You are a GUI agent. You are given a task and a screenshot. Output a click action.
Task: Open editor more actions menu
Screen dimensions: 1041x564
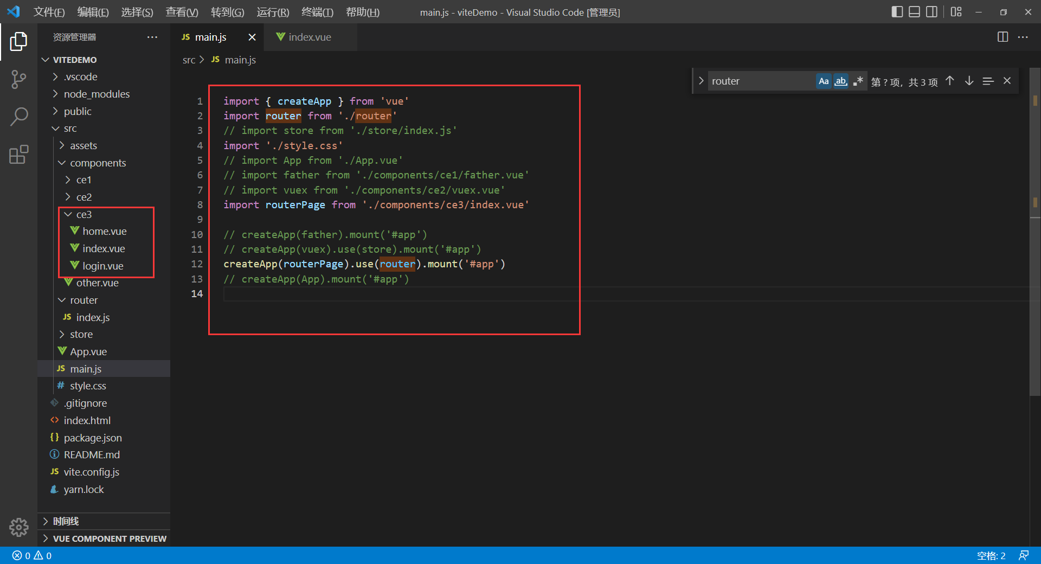[x=1023, y=37]
